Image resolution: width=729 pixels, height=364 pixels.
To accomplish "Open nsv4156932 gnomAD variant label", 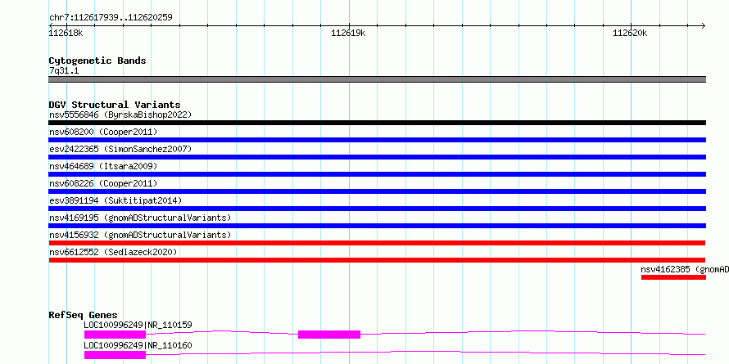I will [x=140, y=235].
